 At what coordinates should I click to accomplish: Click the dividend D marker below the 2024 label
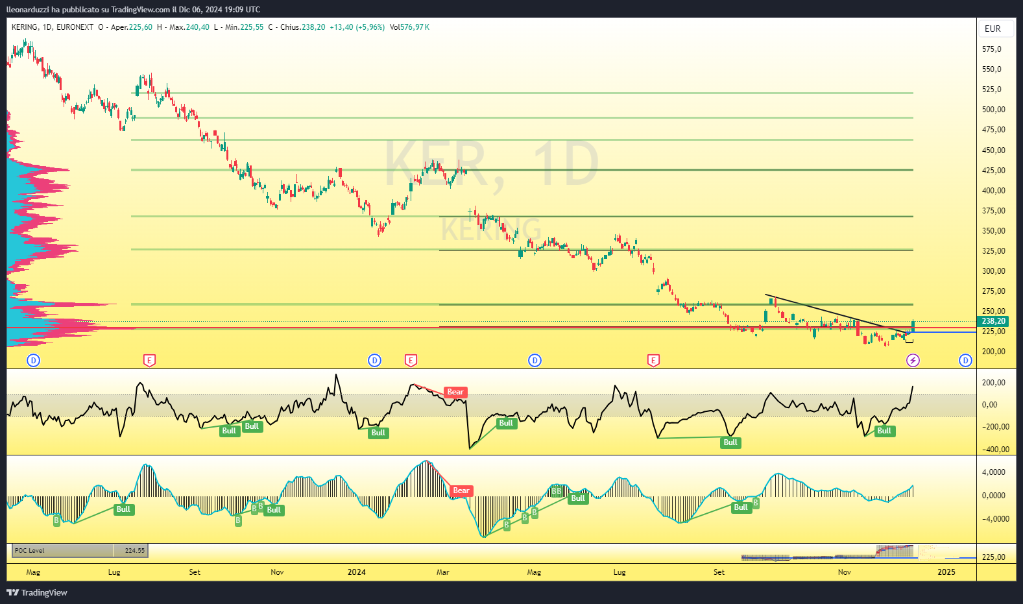click(374, 360)
